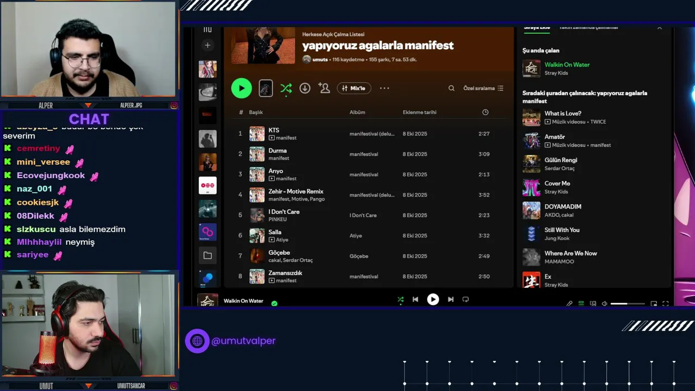
Task: Close the queue panel with X
Action: [x=660, y=28]
